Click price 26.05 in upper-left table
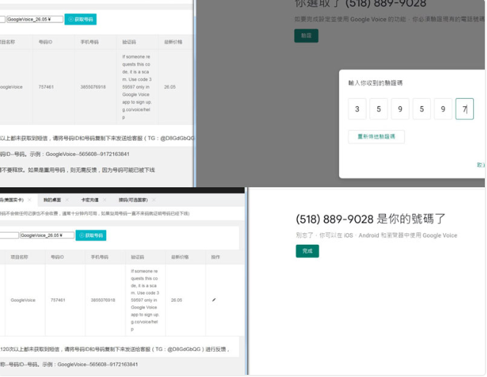 click(170, 87)
